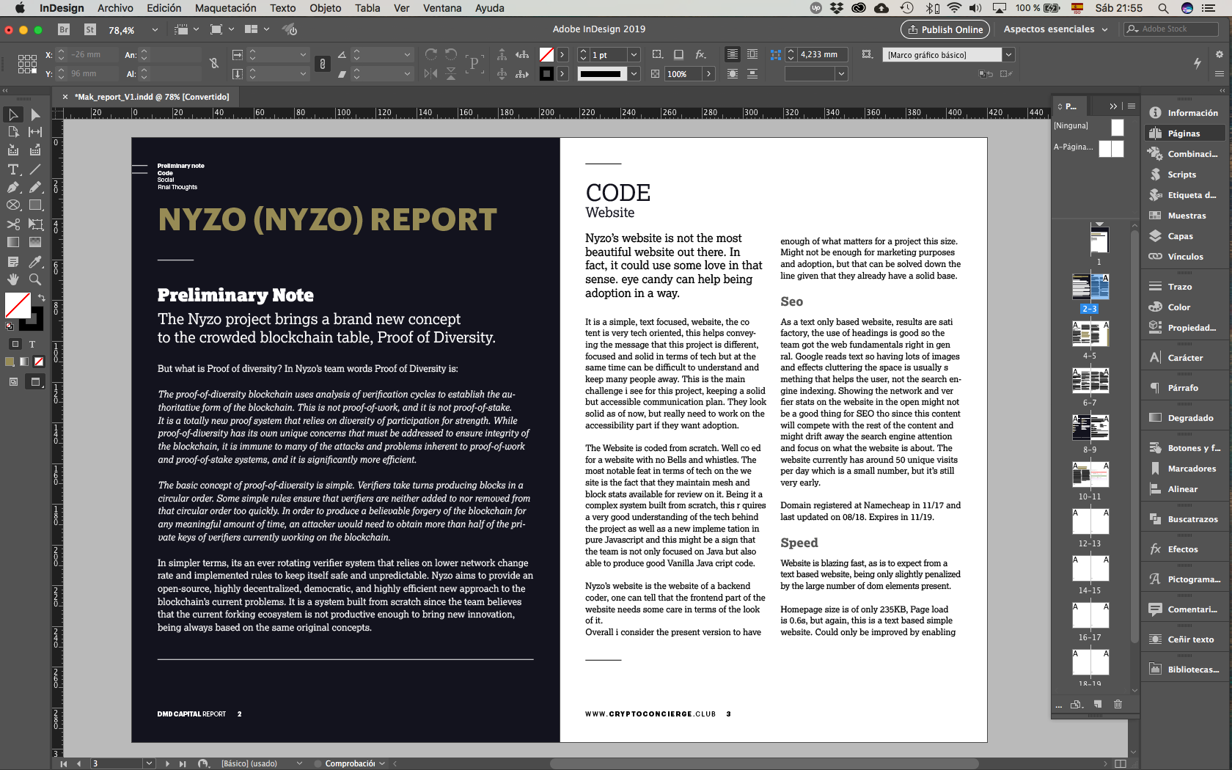Toggle constrain proportions chain for scale
Screen dimensions: 1232x770
(x=322, y=64)
